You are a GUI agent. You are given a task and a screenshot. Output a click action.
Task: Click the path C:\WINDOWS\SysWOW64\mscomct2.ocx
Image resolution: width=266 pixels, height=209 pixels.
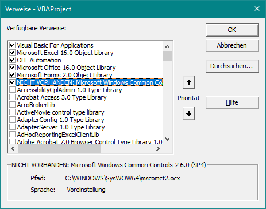coord(122,178)
